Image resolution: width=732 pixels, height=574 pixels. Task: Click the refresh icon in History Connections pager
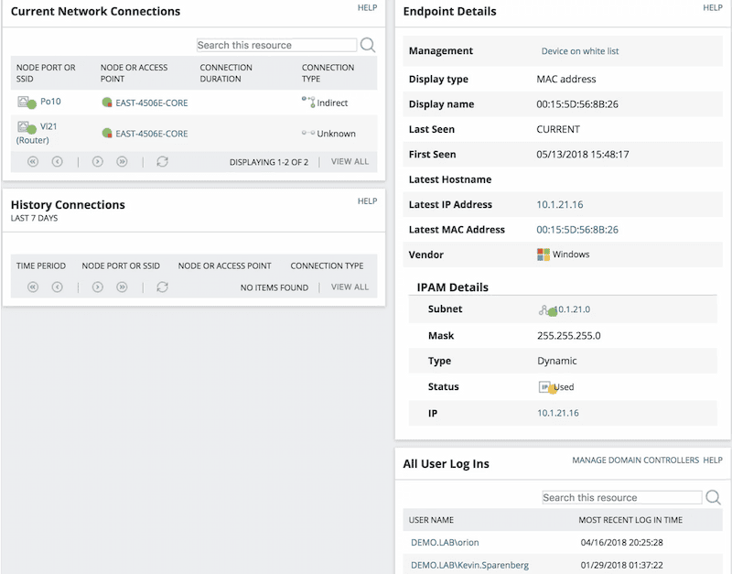tap(162, 287)
